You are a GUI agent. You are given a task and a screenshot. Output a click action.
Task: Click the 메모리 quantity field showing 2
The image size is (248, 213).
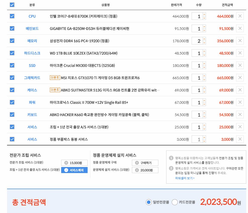click(197, 41)
